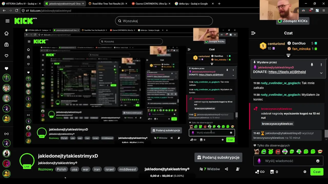Open the tipply.pl donate link
The width and height of the screenshot is (328, 184).
pos(287,72)
